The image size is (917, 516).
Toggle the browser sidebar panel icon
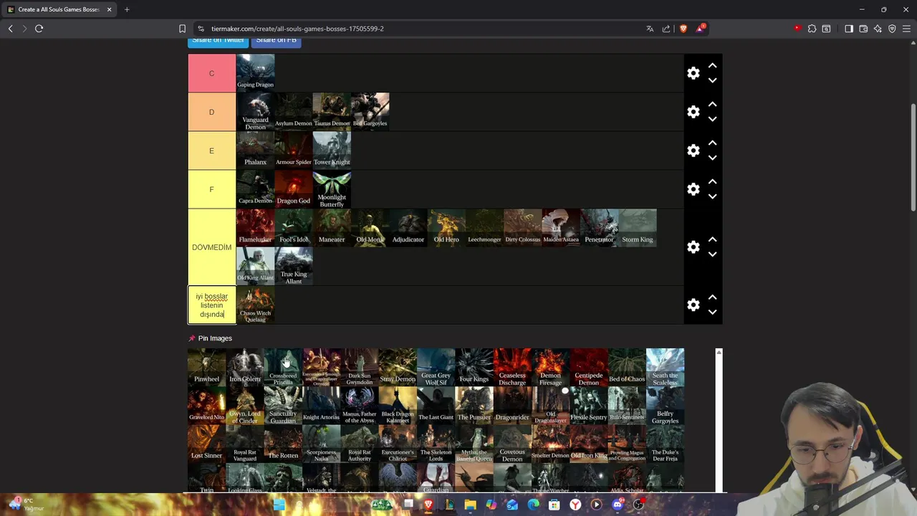[x=849, y=29]
